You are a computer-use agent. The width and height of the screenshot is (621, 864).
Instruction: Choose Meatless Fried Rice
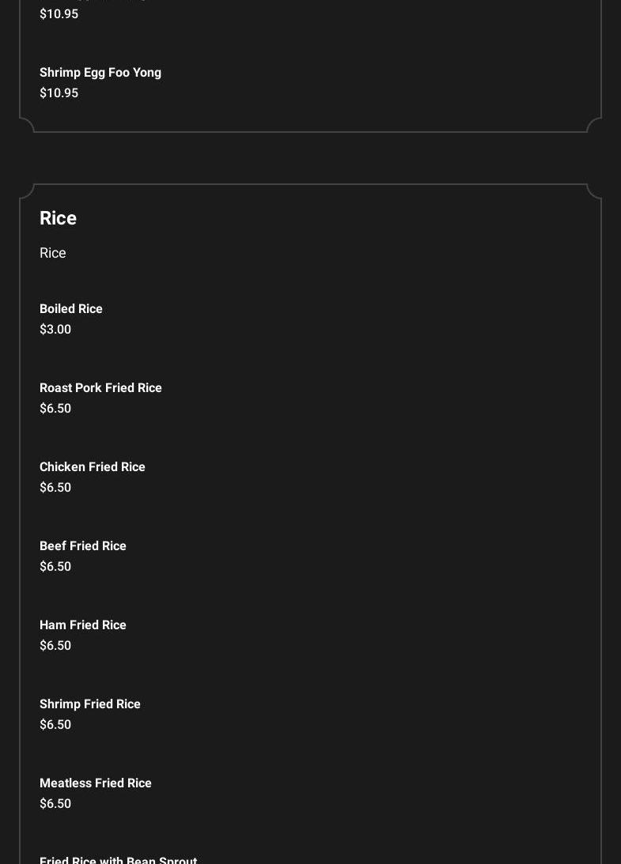(96, 783)
